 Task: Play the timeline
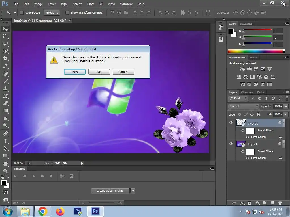34,176
